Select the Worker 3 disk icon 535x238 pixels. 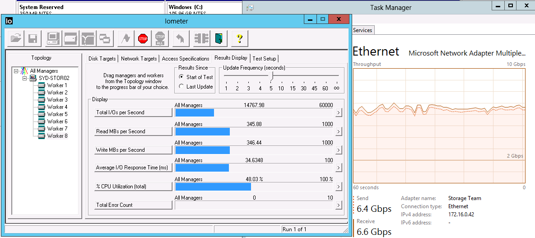42,100
